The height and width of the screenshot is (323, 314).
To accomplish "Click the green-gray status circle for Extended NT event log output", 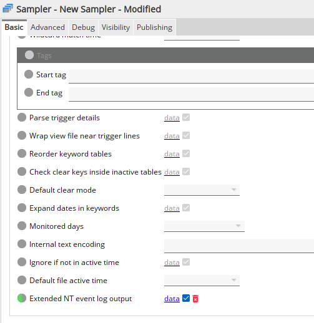I will tap(22, 298).
